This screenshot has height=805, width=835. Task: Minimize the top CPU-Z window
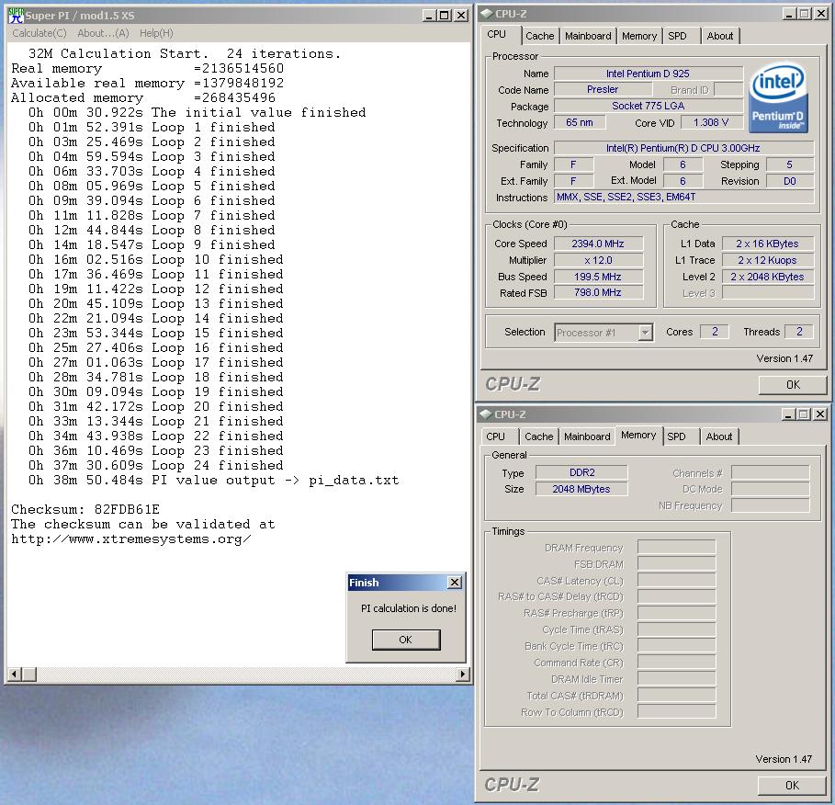[789, 13]
